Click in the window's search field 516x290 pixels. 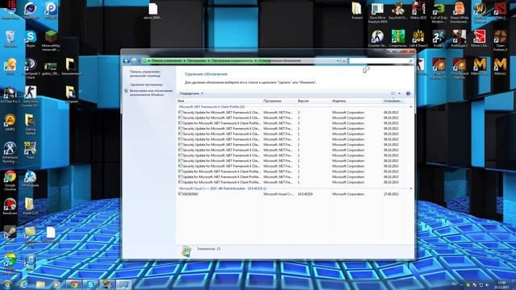click(x=381, y=61)
